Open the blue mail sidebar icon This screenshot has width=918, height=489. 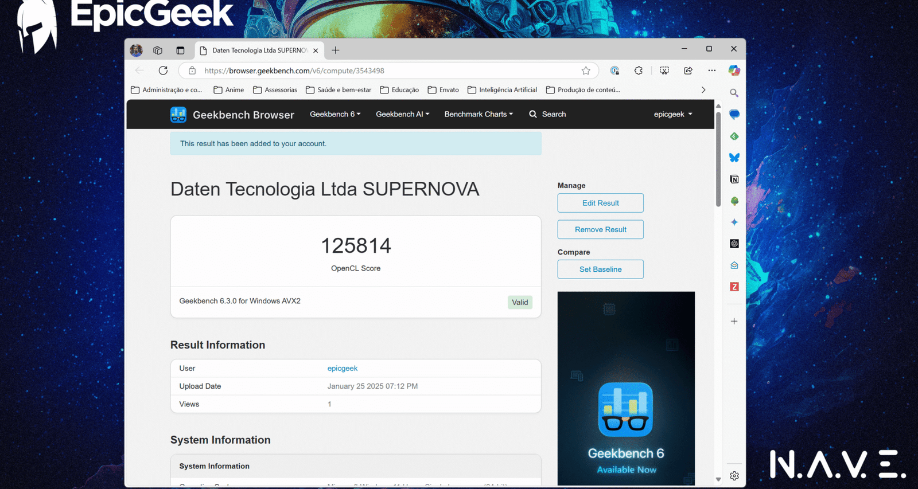pos(734,265)
